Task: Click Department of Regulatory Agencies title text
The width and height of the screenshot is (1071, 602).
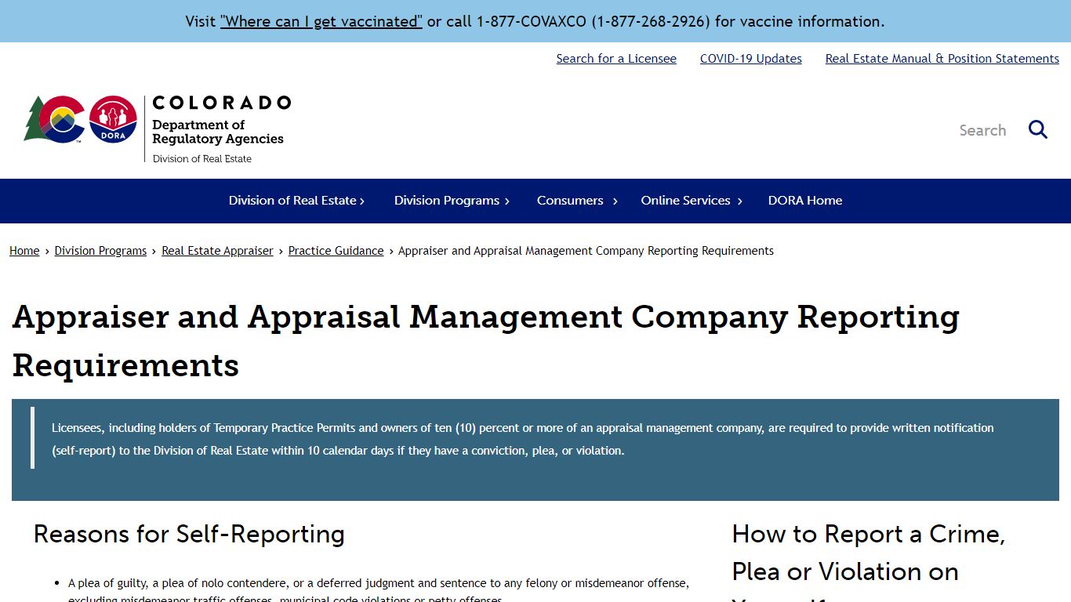Action: point(218,132)
